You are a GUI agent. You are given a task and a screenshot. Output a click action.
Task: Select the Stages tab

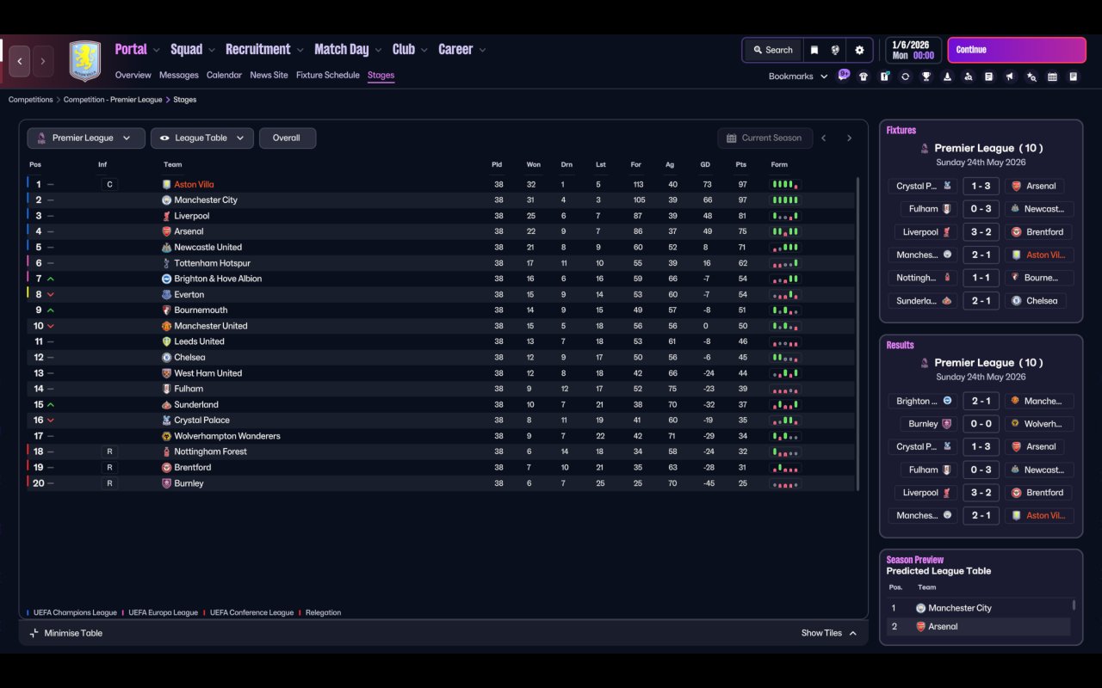tap(381, 75)
